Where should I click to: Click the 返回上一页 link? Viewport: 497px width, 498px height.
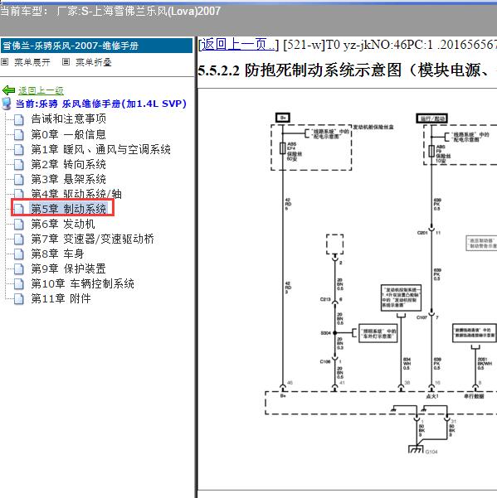click(237, 45)
